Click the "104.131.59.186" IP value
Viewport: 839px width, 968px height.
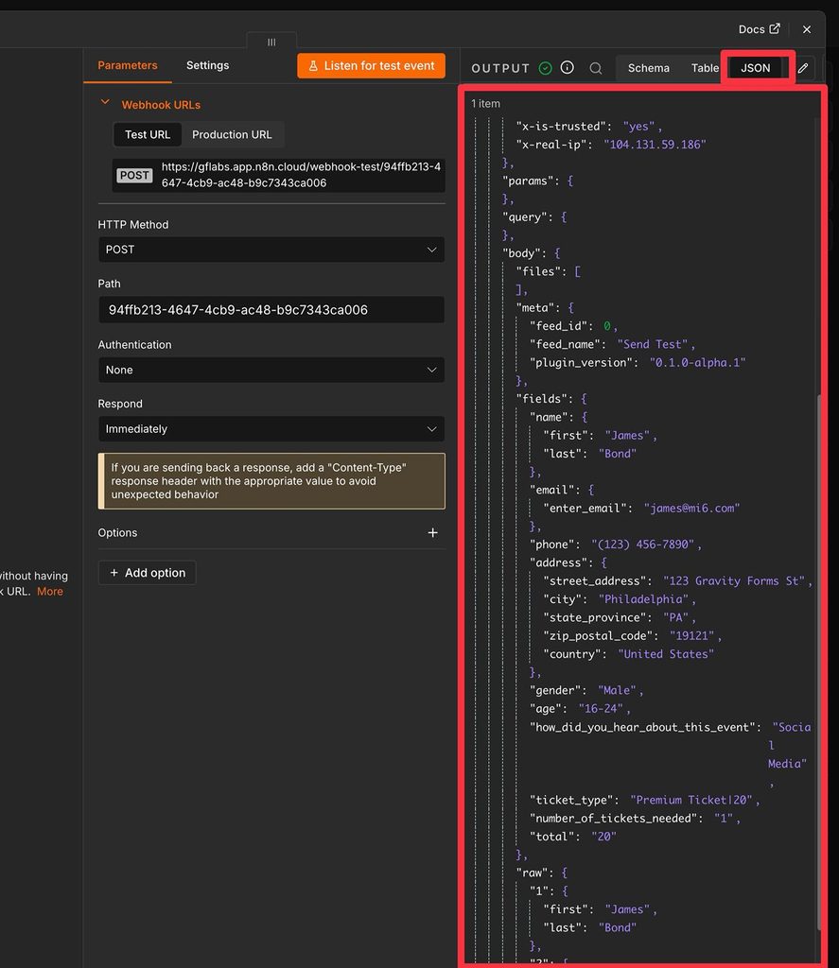point(655,145)
